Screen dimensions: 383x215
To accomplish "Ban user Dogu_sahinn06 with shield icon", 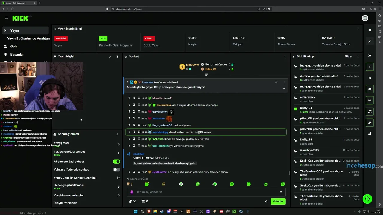I will [x=139, y=125].
